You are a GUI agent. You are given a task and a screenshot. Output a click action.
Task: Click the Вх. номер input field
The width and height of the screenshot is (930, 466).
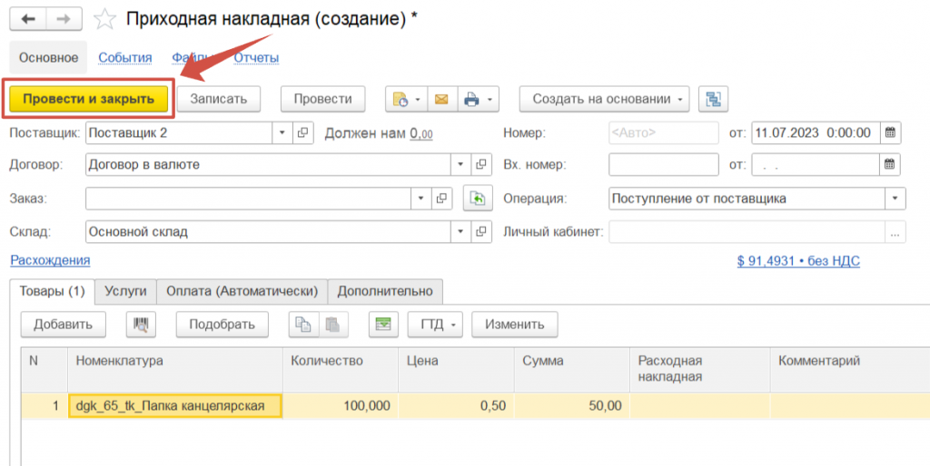tap(665, 165)
